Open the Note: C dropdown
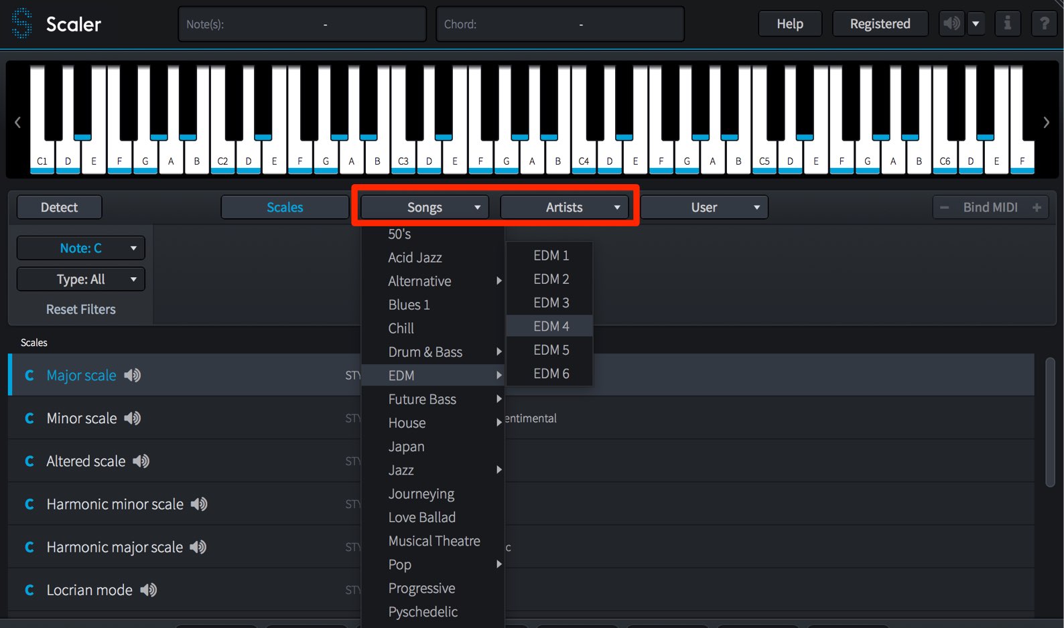This screenshot has height=628, width=1064. point(80,248)
